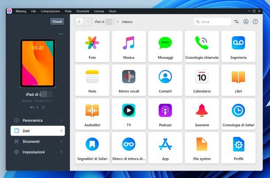Open the File menu

pyautogui.click(x=34, y=11)
